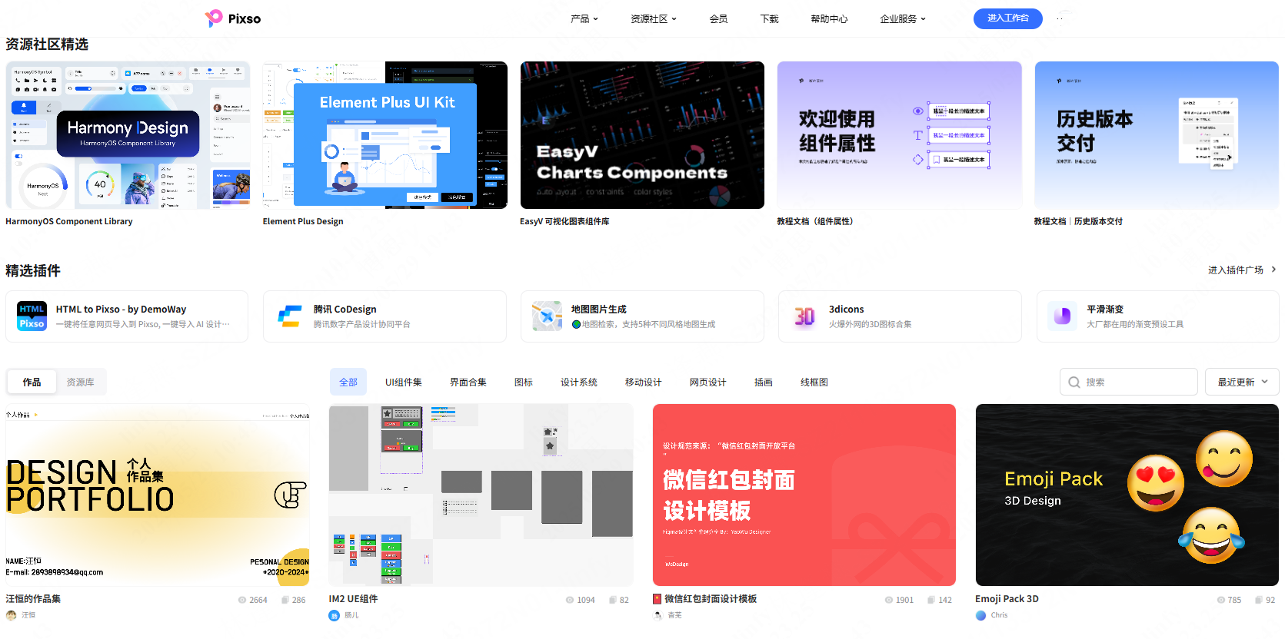Expand the 产品 menu

(x=584, y=18)
